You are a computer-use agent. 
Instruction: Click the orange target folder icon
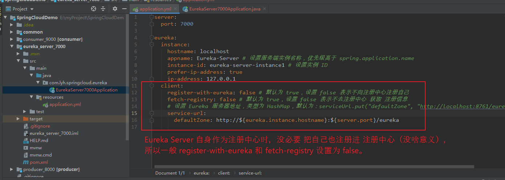pos(25,119)
